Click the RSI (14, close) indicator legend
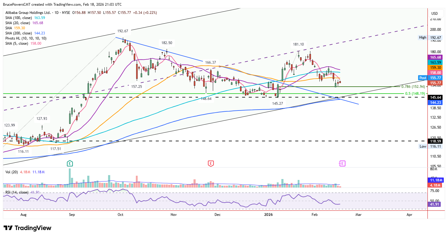 [x=17, y=192]
